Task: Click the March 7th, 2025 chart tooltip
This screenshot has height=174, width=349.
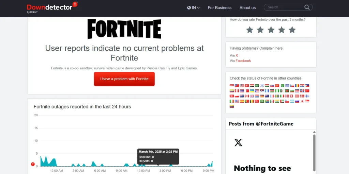Action: 158,157
